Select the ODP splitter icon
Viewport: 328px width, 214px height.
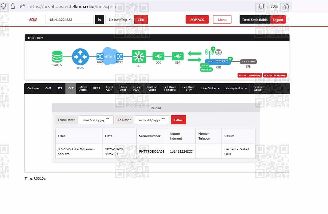point(177,56)
